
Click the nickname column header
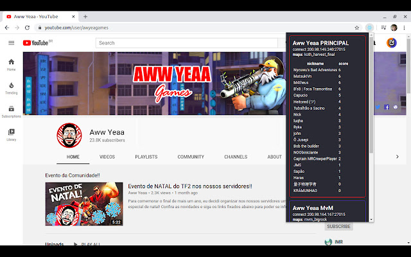[315, 64]
